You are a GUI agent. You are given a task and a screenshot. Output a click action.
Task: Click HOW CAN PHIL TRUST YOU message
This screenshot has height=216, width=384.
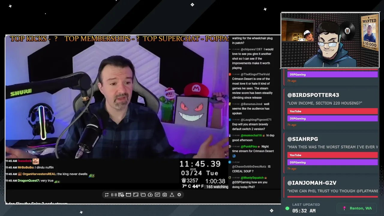click(332, 191)
